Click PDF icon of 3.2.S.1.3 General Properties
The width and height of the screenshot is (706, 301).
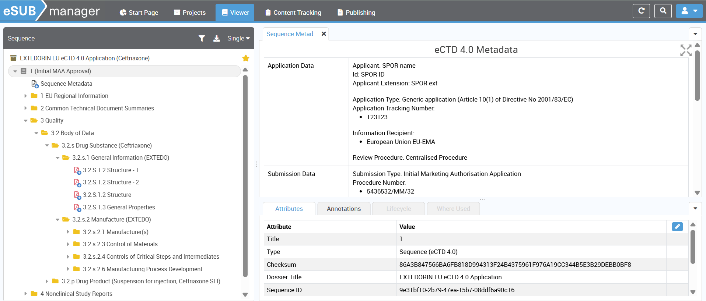click(x=77, y=208)
